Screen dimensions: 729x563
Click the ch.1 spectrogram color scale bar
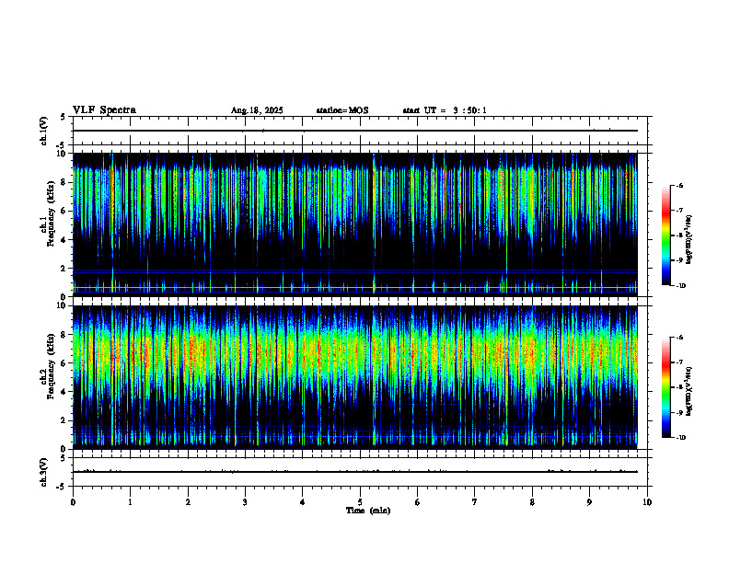tap(665, 236)
